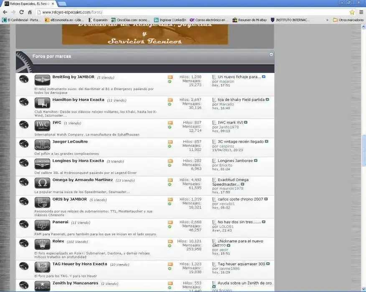
Task: Click the vertical scrollbar thumb
Action: click(363, 150)
